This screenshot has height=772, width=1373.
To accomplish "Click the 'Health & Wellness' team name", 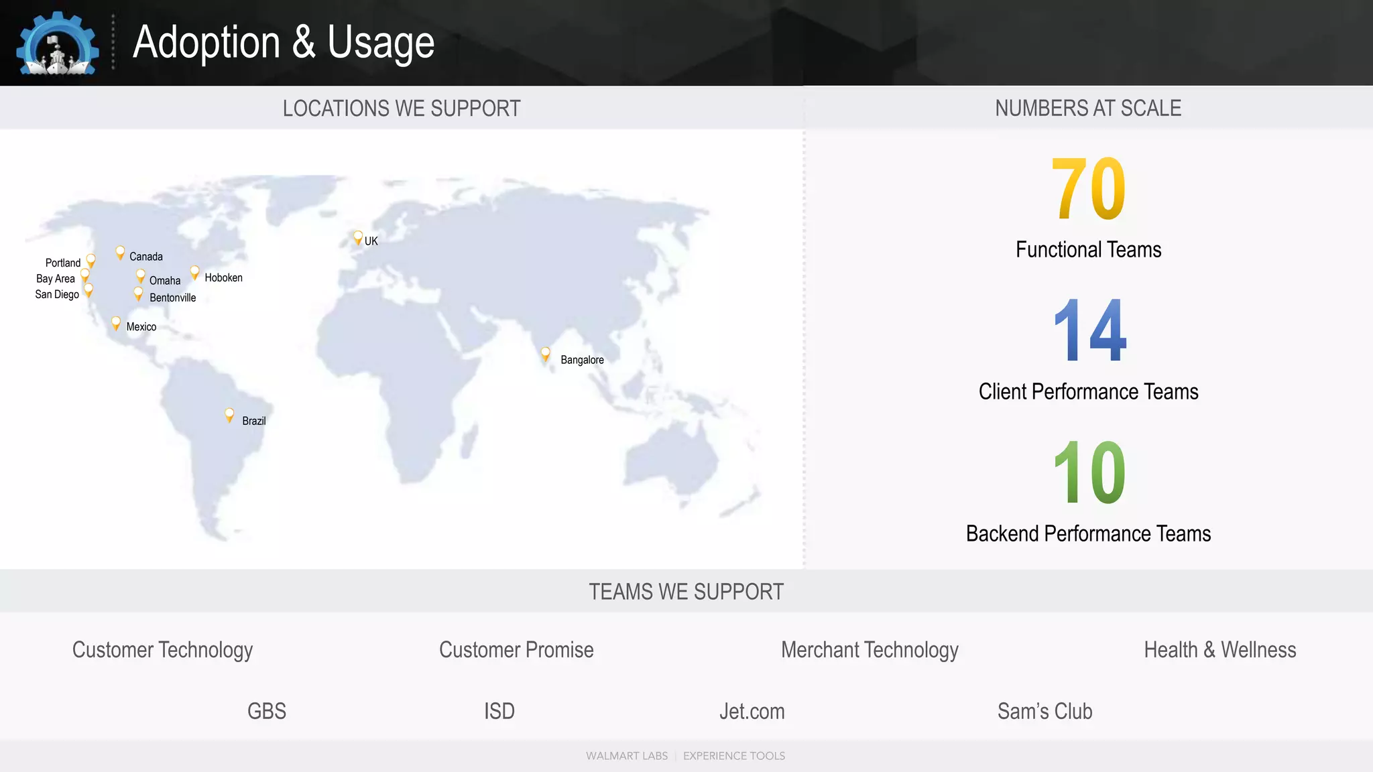I will pyautogui.click(x=1220, y=649).
